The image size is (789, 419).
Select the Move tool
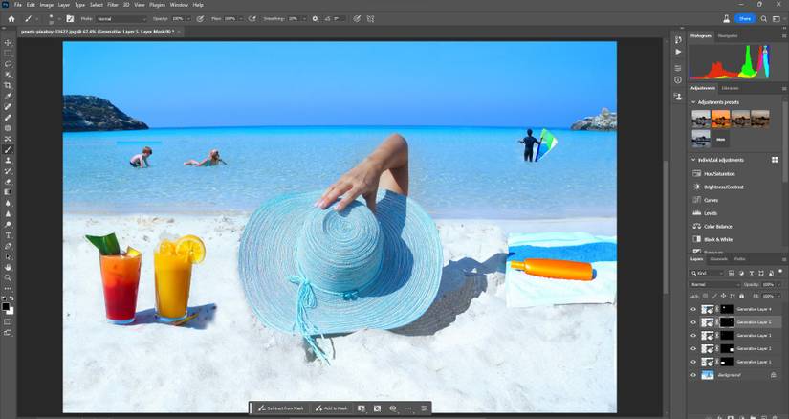[x=8, y=43]
